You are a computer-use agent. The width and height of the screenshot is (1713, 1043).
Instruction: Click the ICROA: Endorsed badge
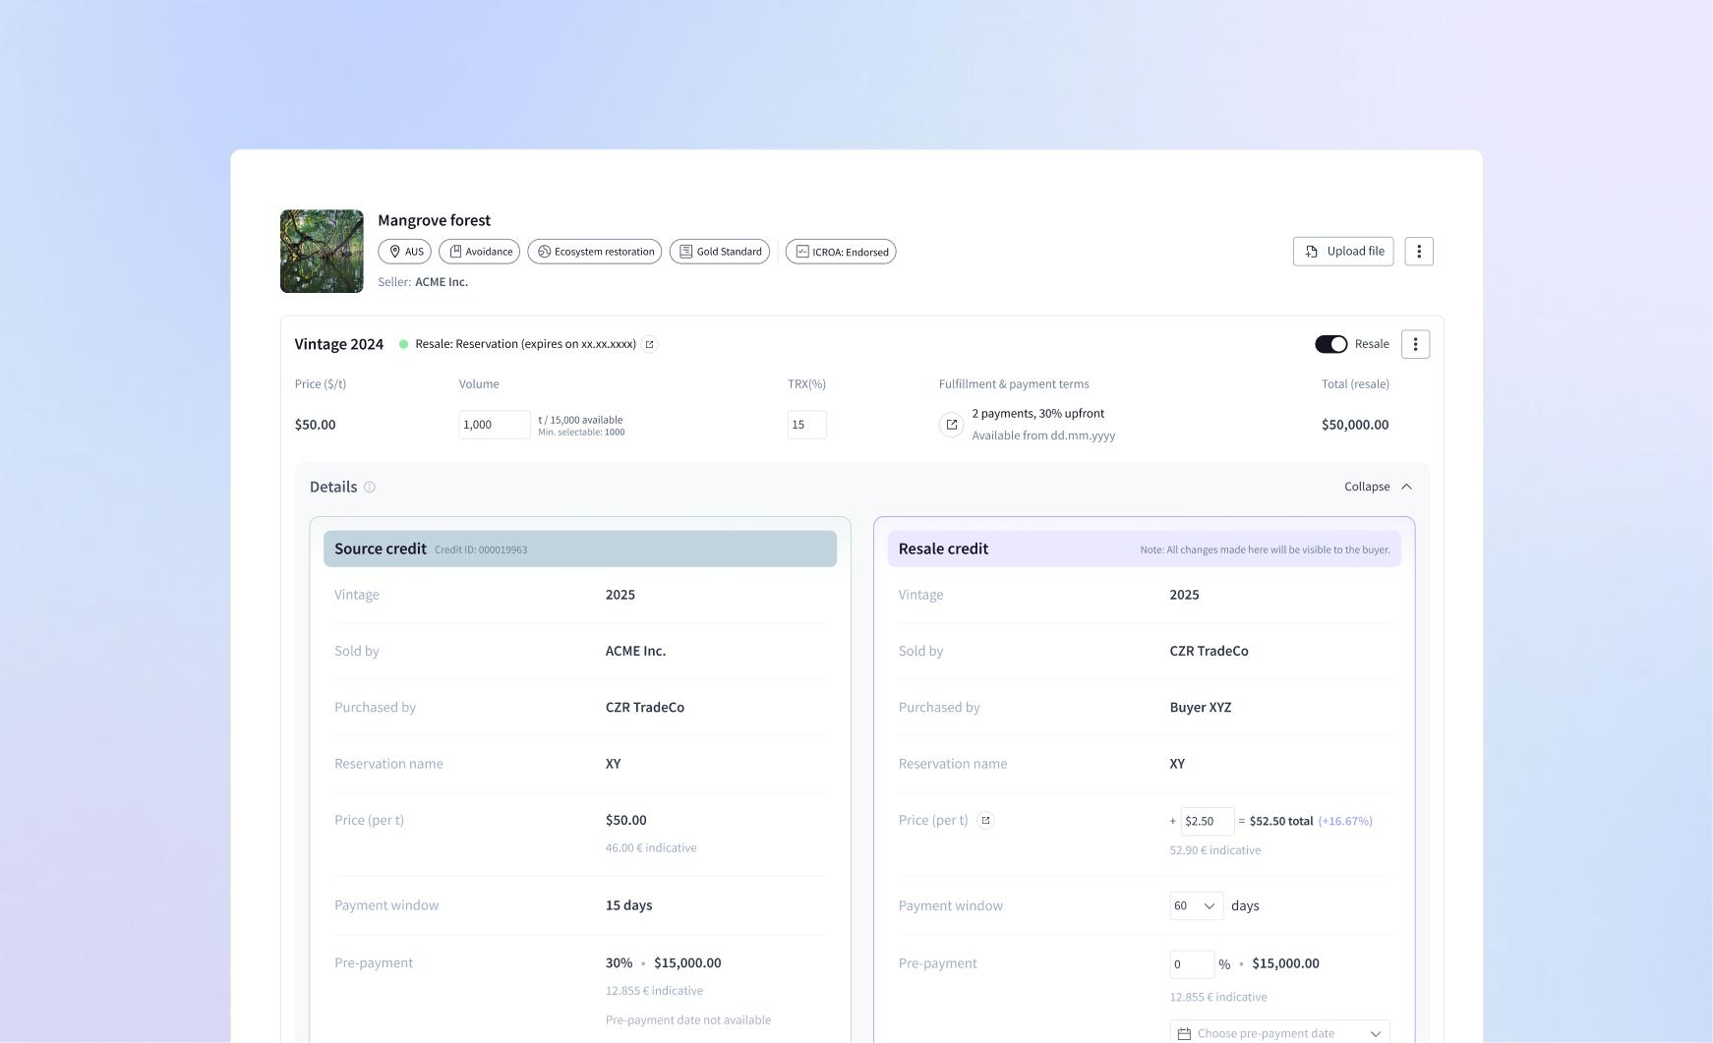tap(841, 252)
